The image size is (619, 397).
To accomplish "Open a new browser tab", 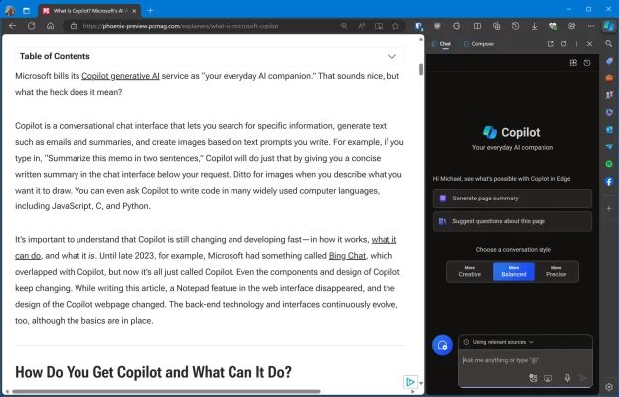I will [150, 11].
